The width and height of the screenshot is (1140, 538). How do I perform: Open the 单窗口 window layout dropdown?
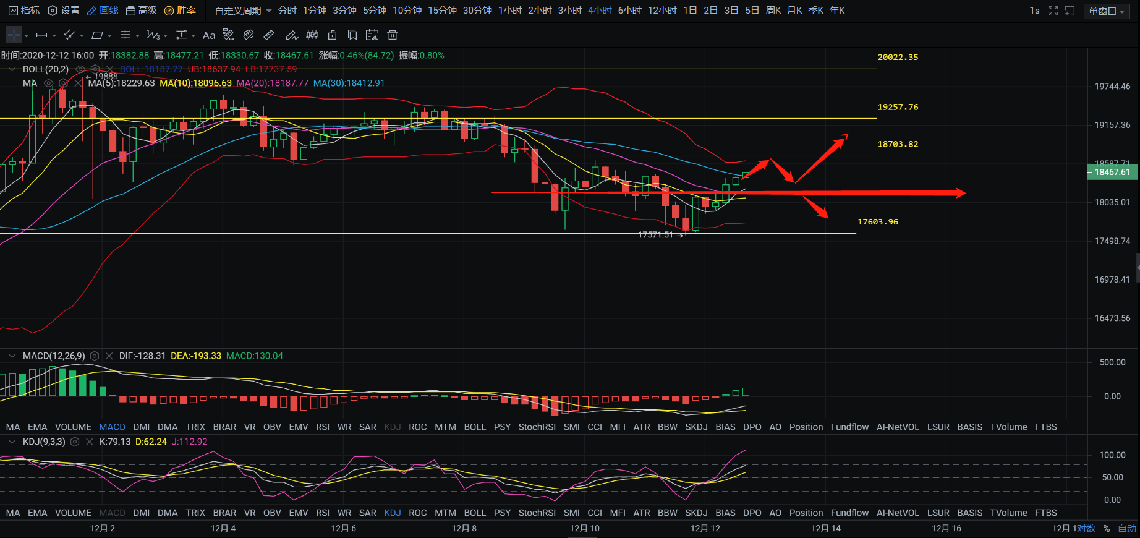tap(1107, 11)
